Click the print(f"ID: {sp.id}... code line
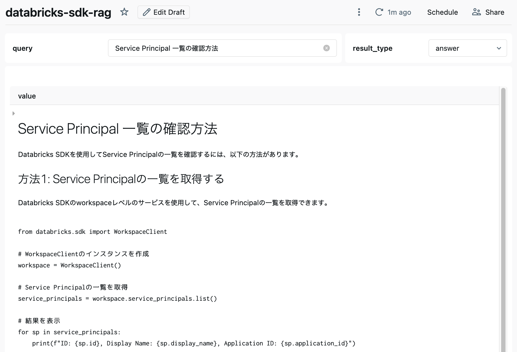Screen dimensions: 517x352 click(x=194, y=343)
